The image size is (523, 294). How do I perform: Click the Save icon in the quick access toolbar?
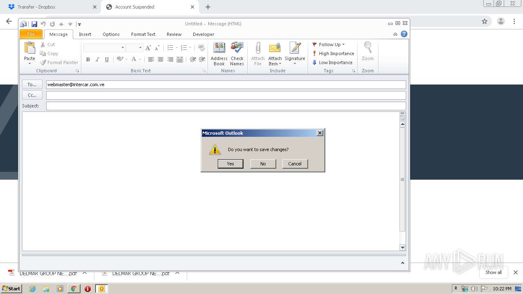[x=34, y=24]
